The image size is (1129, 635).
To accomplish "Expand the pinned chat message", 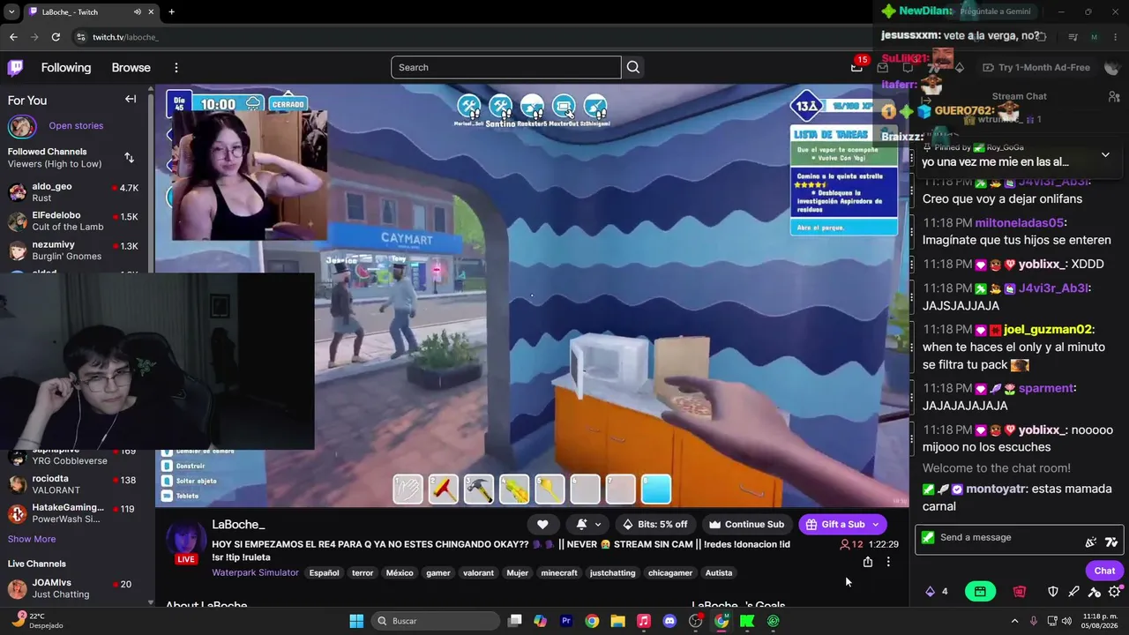I will tap(1105, 154).
